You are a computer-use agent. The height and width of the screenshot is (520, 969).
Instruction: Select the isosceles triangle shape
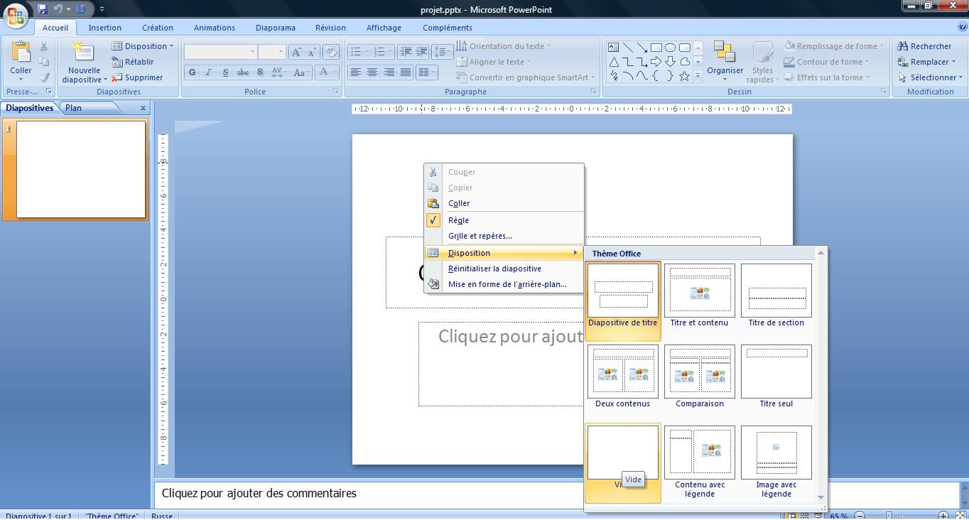(613, 62)
